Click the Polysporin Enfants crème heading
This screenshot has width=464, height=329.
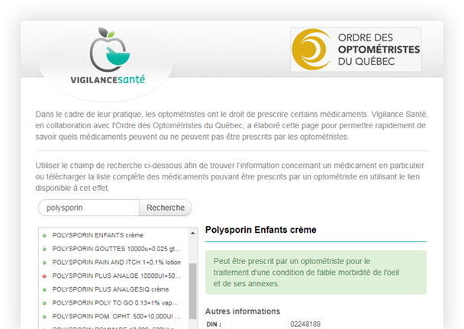[261, 230]
